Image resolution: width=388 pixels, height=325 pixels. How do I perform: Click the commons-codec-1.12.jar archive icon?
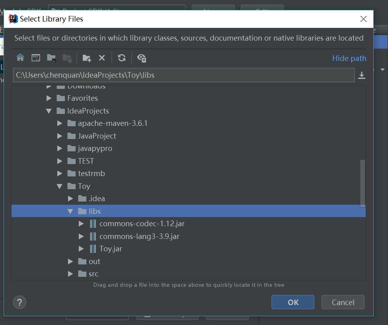coord(93,224)
